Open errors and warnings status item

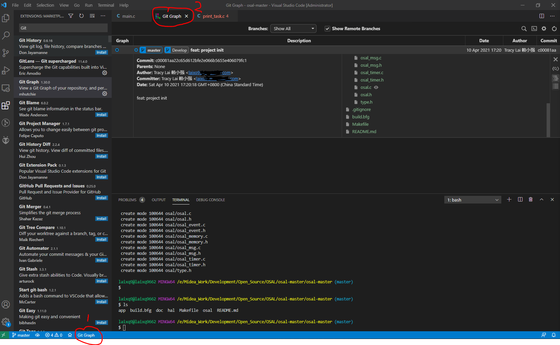(54, 335)
